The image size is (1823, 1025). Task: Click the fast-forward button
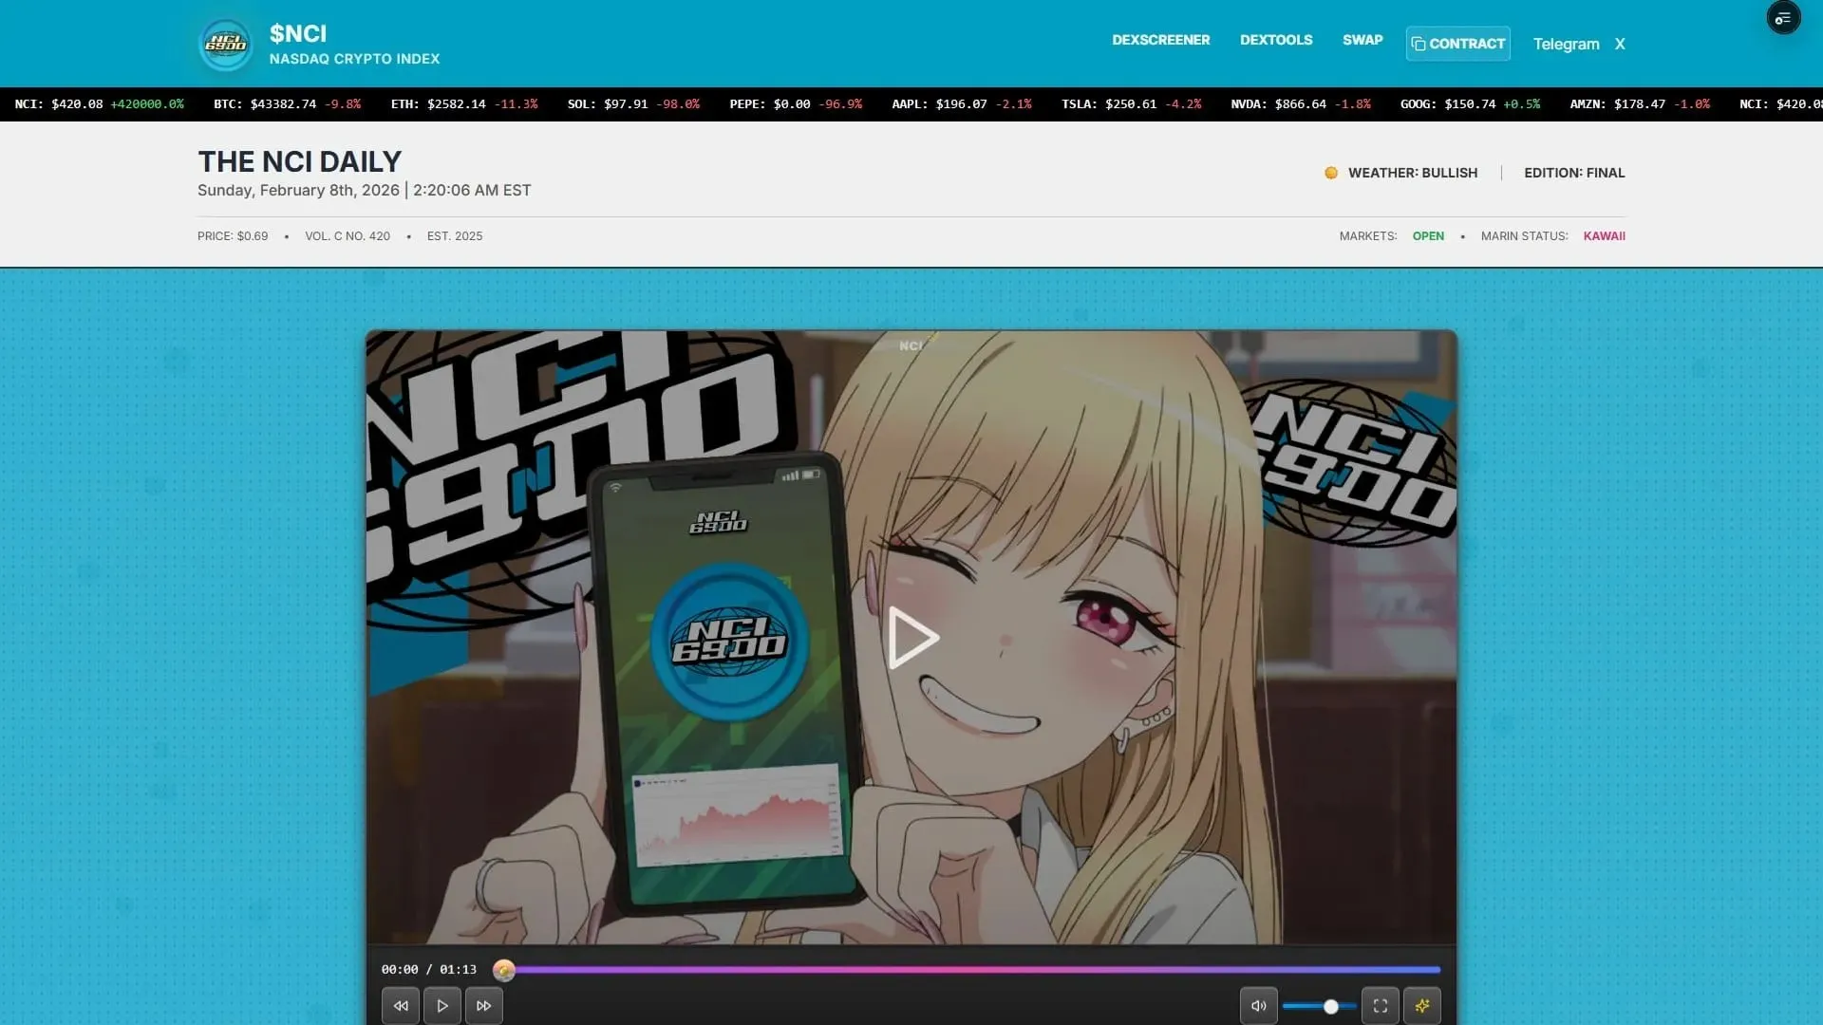pos(483,1005)
